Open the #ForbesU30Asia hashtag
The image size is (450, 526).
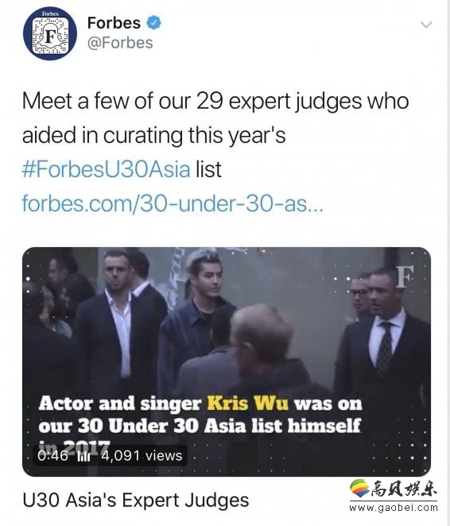(107, 169)
